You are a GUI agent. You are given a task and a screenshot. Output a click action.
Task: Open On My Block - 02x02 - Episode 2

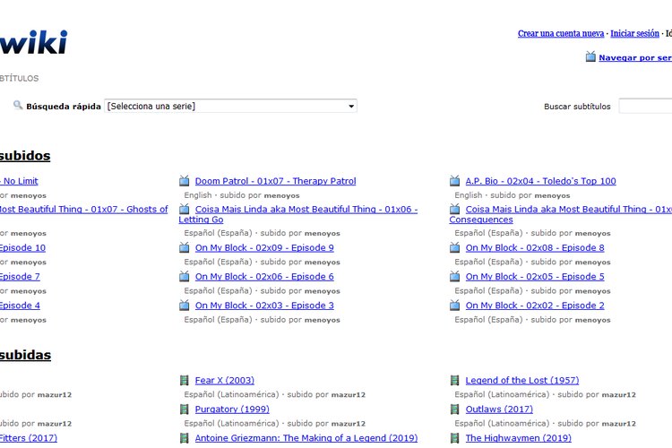[x=535, y=306]
